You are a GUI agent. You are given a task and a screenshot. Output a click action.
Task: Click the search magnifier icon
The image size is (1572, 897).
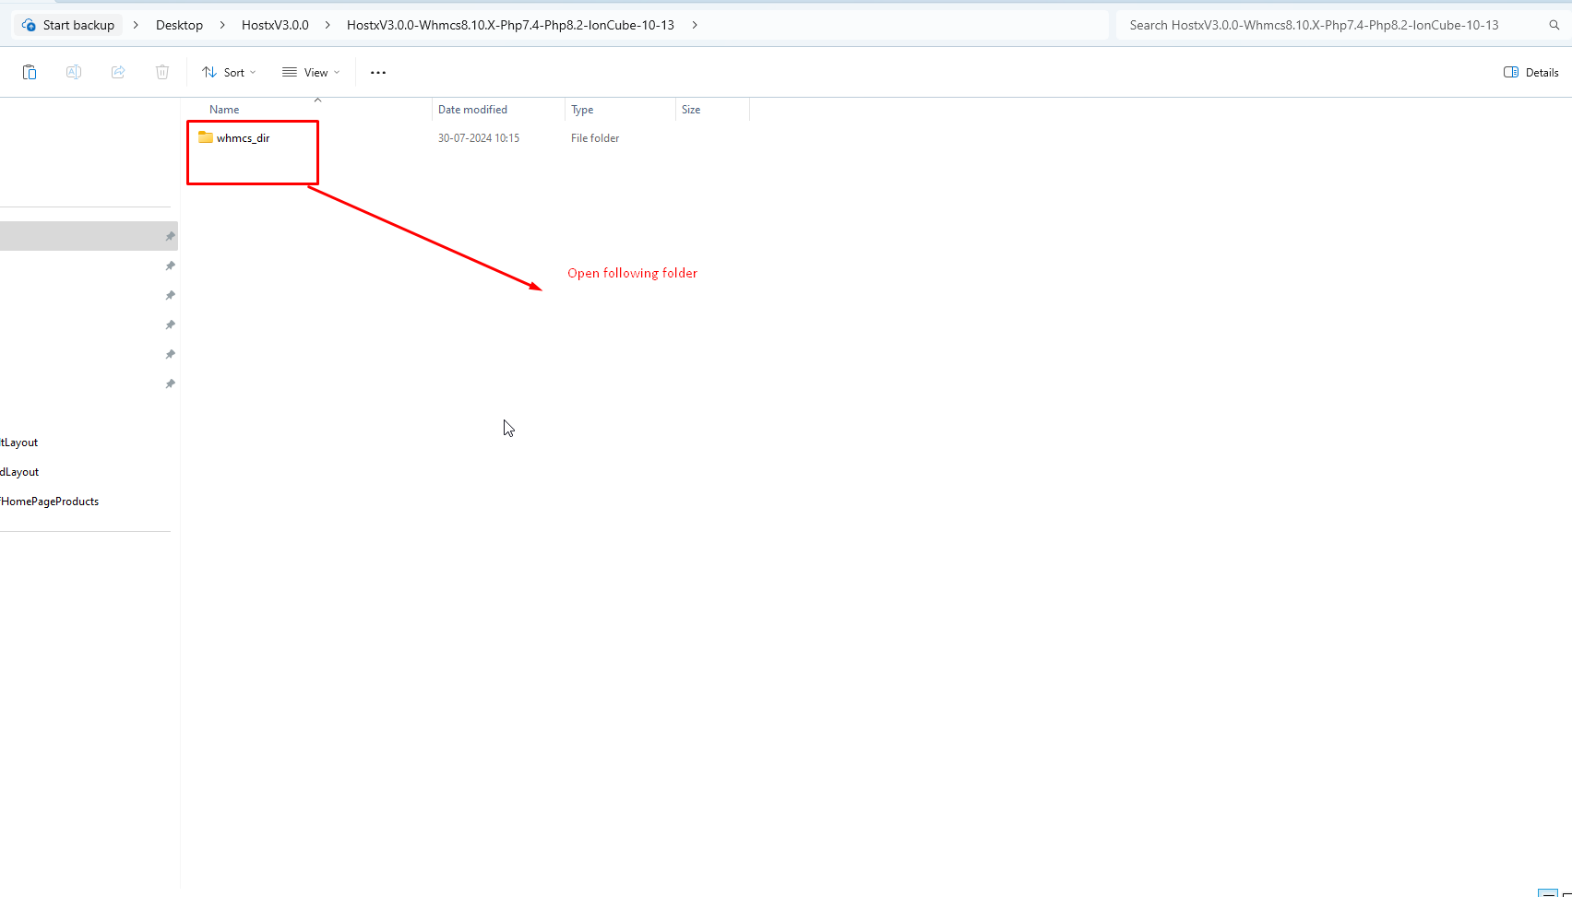1554,25
